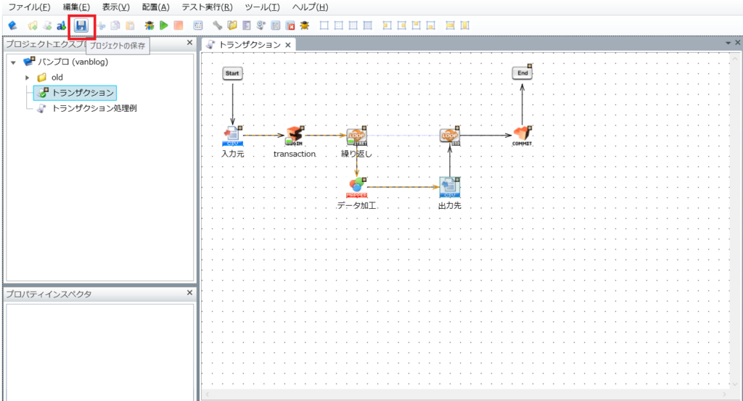Viewport: 743px width, 401px height.
Task: Select the transaction component on canvas
Action: pos(294,135)
